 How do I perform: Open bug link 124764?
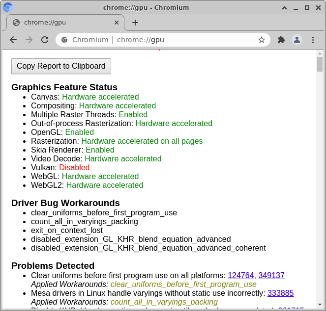241,275
